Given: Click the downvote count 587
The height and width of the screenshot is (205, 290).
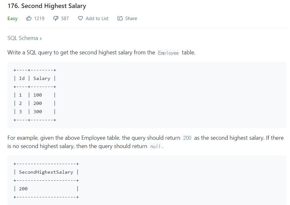Looking at the screenshot, I should coord(65,19).
